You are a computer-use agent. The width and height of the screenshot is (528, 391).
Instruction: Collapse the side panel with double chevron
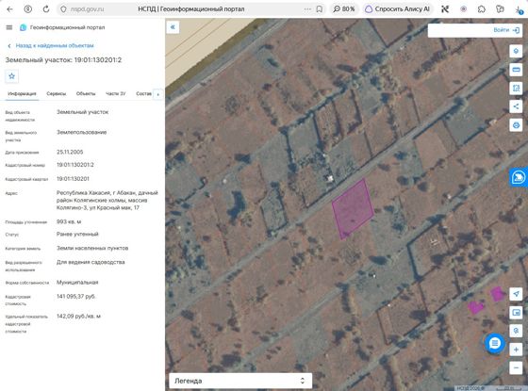(x=173, y=27)
